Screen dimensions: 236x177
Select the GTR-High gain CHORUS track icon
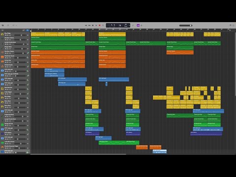pyautogui.click(x=2, y=75)
